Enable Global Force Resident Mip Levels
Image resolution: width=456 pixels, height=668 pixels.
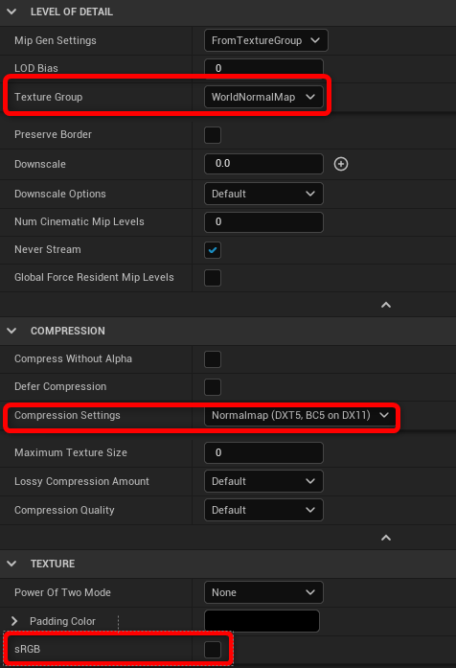213,278
